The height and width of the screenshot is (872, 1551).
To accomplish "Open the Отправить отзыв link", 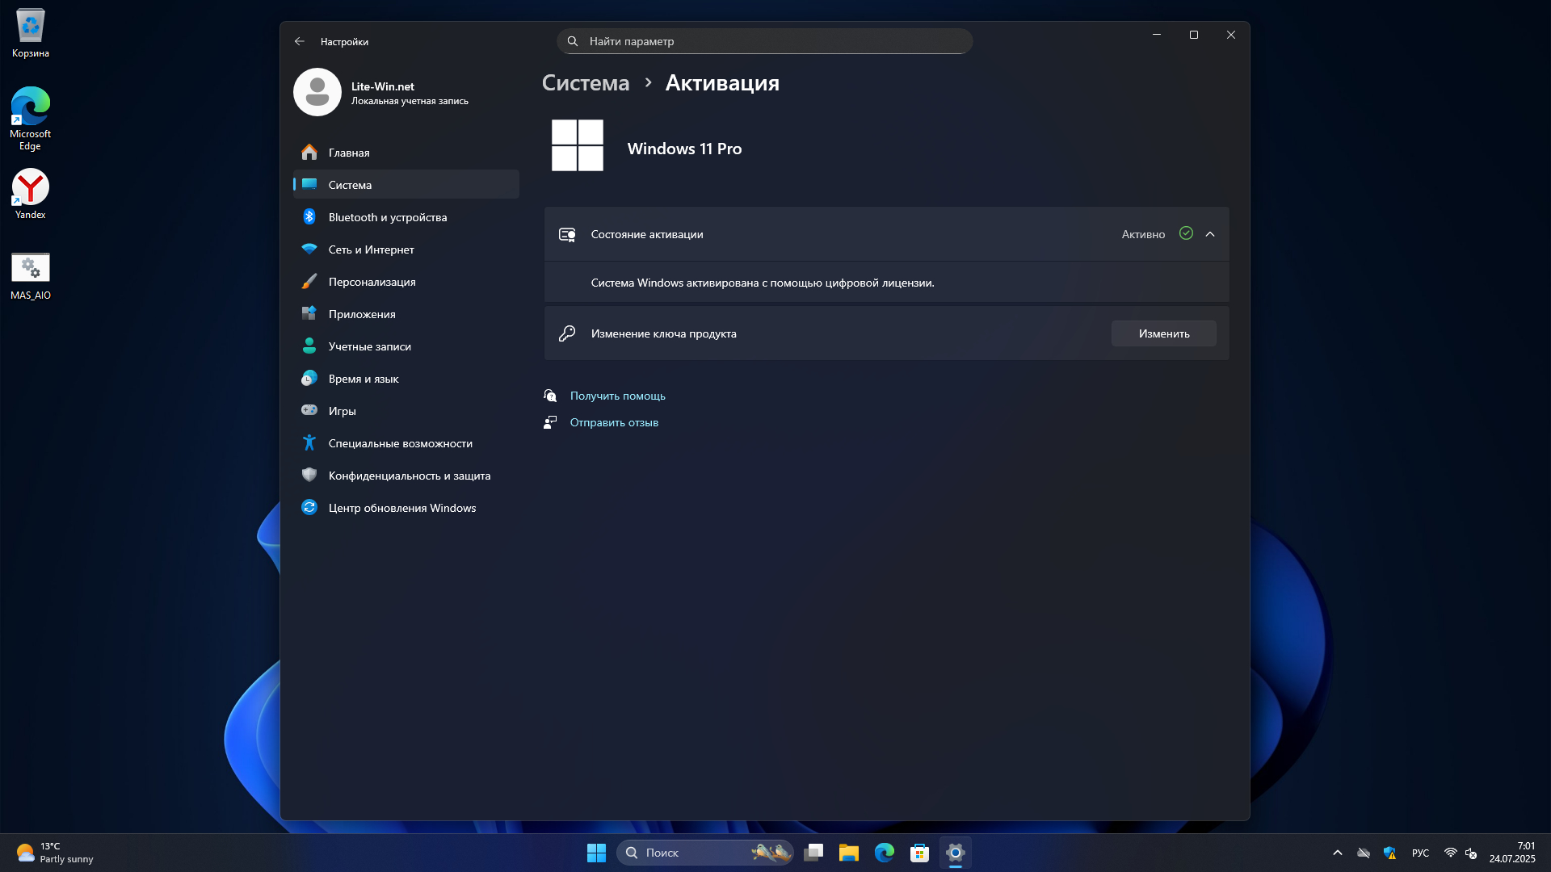I will coord(614,422).
